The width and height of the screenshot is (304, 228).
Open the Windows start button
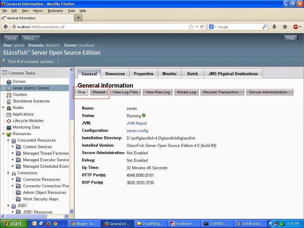pos(14,224)
